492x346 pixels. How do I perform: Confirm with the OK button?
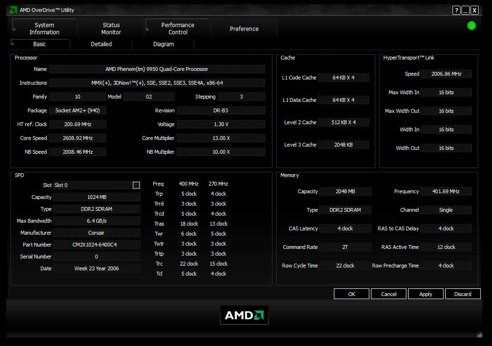[351, 294]
